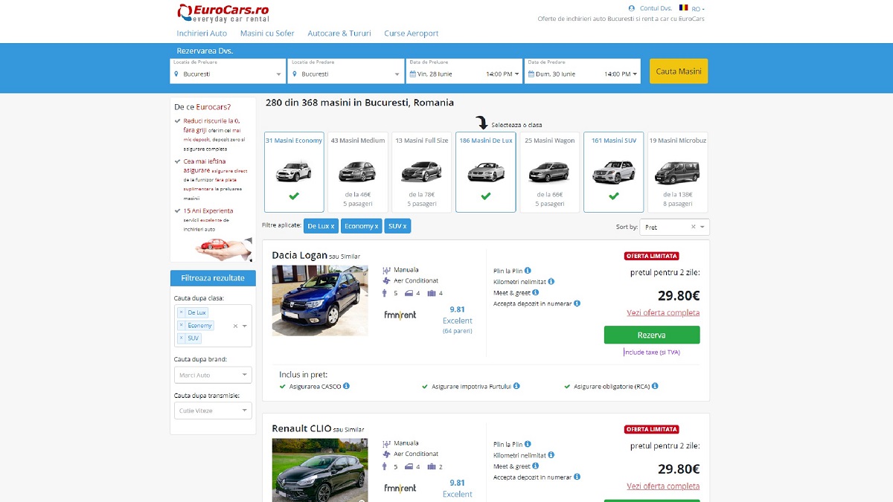The width and height of the screenshot is (893, 502).
Task: Open the Inchirieri Auto menu
Action: pos(202,33)
